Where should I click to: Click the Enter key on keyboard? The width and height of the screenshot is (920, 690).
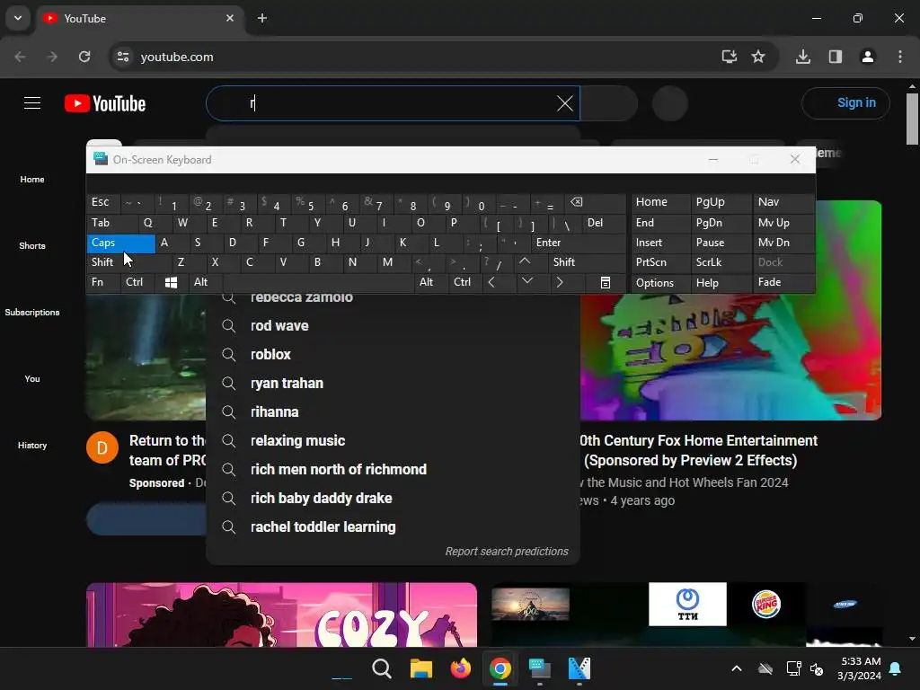pos(579,243)
